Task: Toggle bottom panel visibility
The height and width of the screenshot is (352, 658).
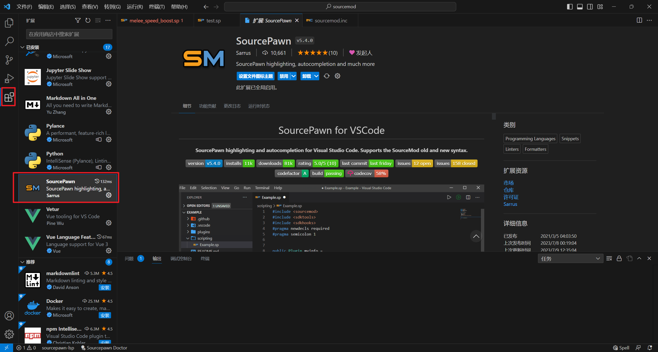Action: coord(580,7)
